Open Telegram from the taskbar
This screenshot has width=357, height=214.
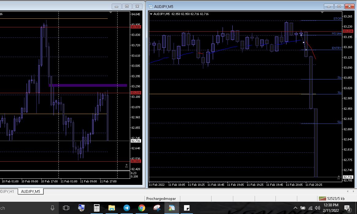point(126,208)
